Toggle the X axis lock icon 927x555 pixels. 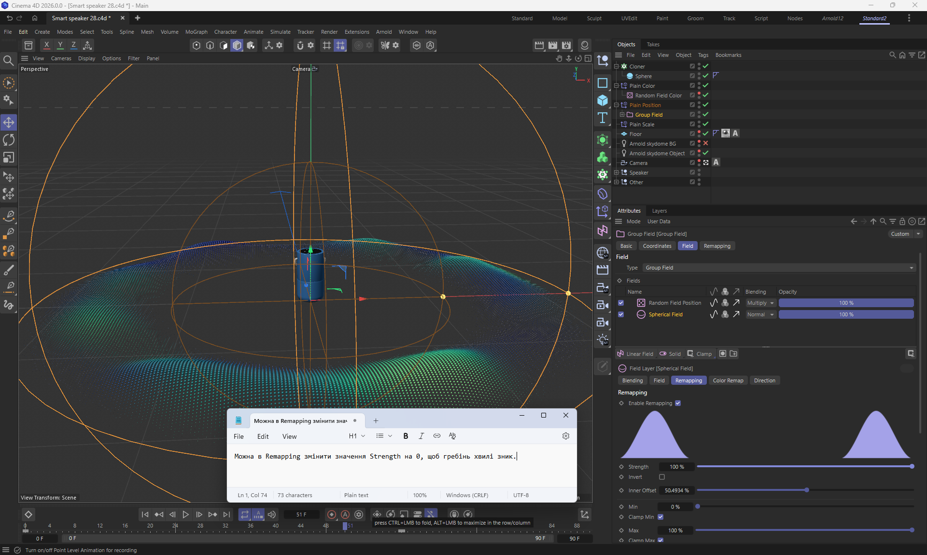(46, 45)
